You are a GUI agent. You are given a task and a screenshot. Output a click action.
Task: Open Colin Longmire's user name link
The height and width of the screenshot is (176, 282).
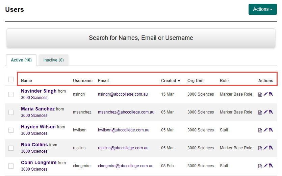pyautogui.click(x=39, y=162)
